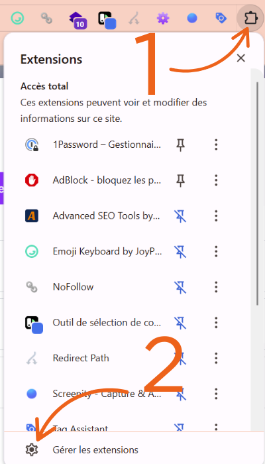The width and height of the screenshot is (265, 464).
Task: Open the purple graduation cap extension with badge 10
Action: point(78,21)
